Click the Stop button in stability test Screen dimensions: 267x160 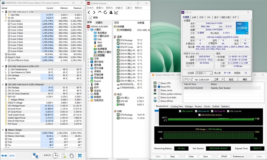click(x=172, y=156)
